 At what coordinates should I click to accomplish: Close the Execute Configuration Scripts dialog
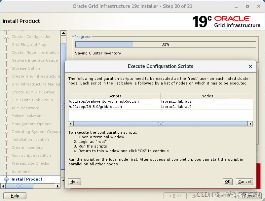(x=250, y=66)
